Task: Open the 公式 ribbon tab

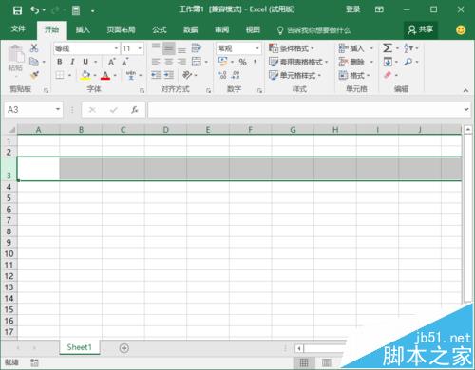Action: [x=160, y=29]
